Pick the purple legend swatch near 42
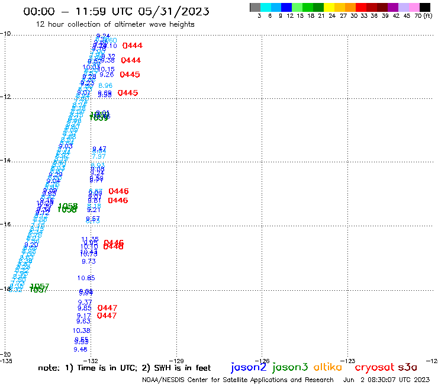 393,7
